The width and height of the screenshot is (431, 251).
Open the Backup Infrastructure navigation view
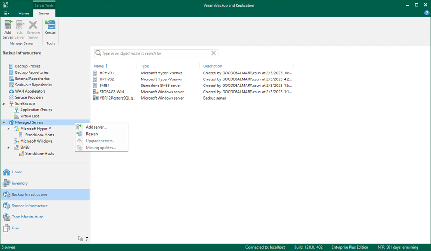45,194
